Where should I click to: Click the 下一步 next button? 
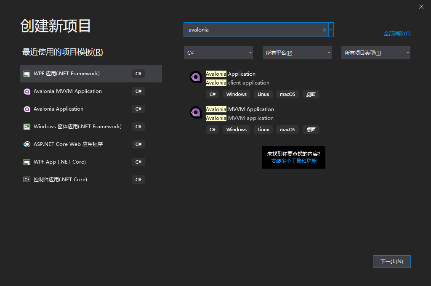point(392,262)
